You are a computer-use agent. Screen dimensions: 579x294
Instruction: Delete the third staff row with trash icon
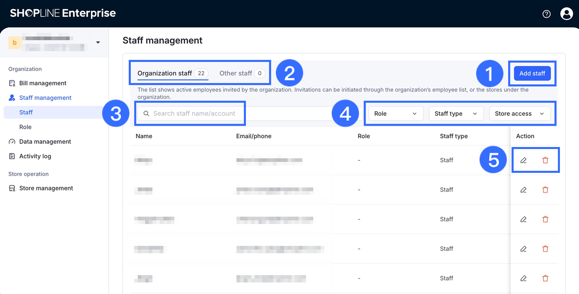(545, 219)
